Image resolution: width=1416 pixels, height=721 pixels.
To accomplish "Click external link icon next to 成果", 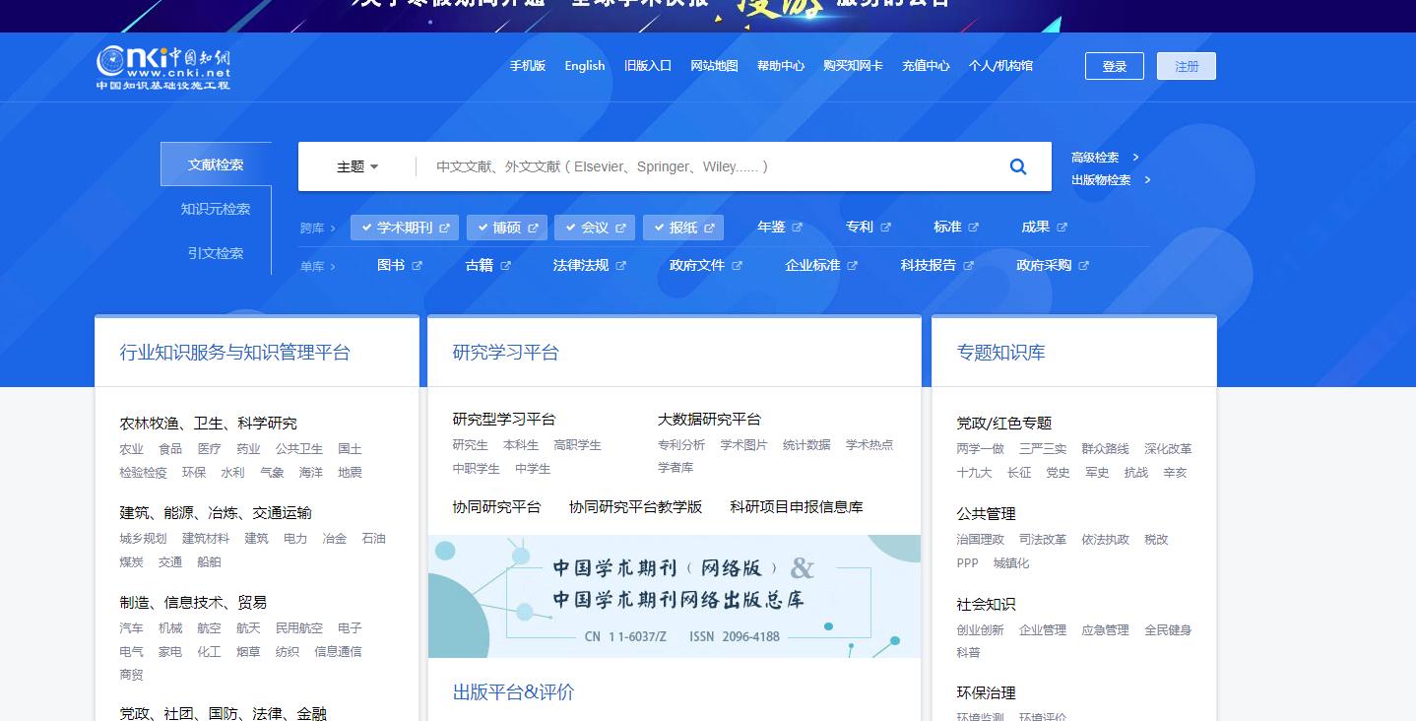I will [1062, 228].
